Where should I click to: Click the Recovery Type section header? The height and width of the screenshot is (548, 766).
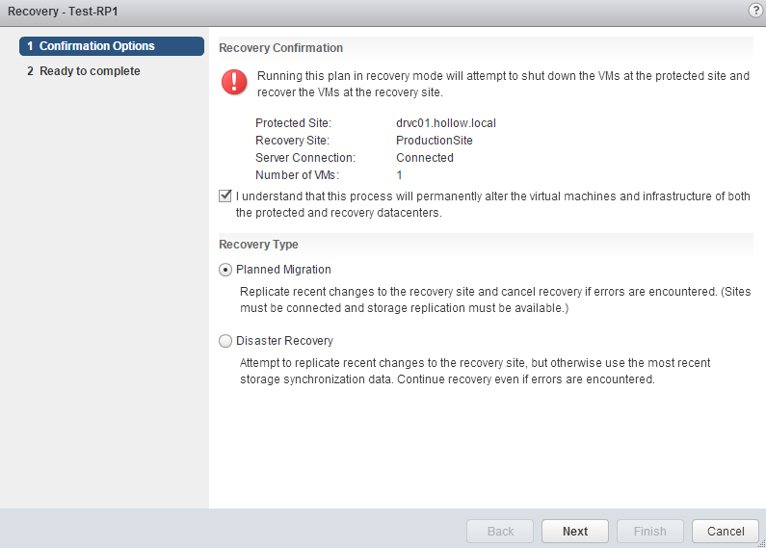(x=259, y=245)
